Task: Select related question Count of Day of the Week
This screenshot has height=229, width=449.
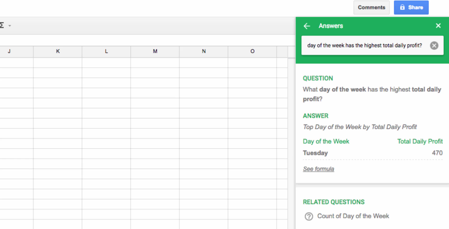Action: pyautogui.click(x=353, y=216)
